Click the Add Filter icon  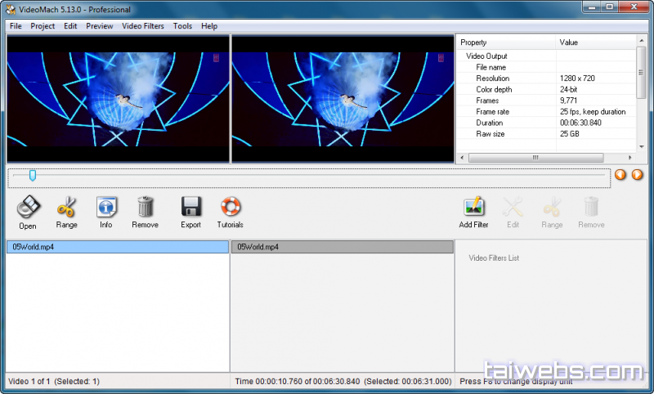pyautogui.click(x=473, y=208)
